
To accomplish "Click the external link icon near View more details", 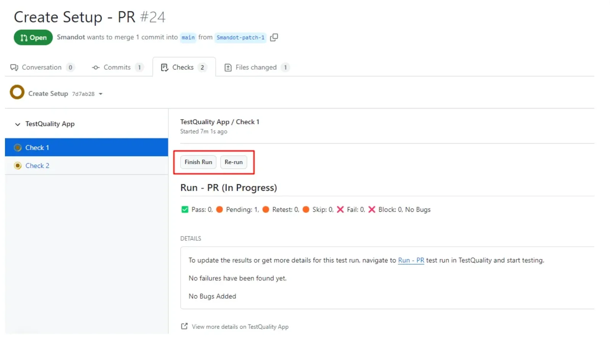I will click(x=184, y=326).
